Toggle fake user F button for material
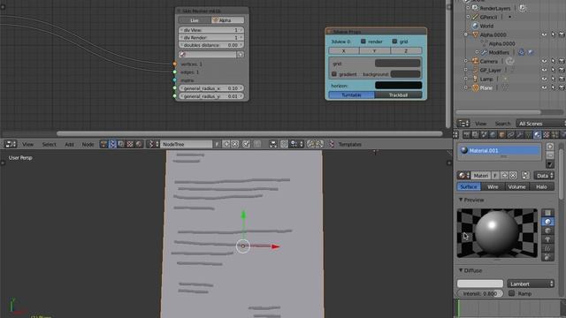Screen dimensions: 566x318 pos(495,176)
